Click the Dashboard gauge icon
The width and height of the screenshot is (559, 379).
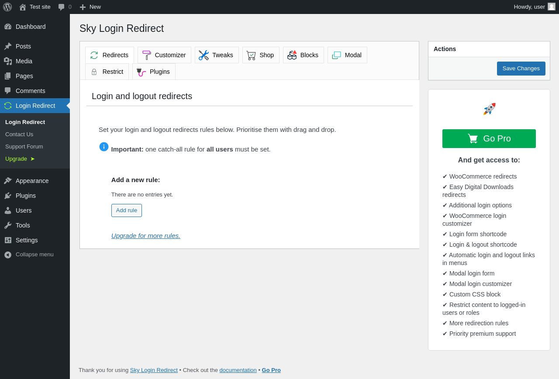(8, 27)
